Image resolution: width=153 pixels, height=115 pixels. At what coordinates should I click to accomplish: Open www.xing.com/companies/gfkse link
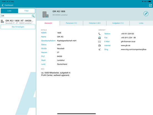coord(134,49)
